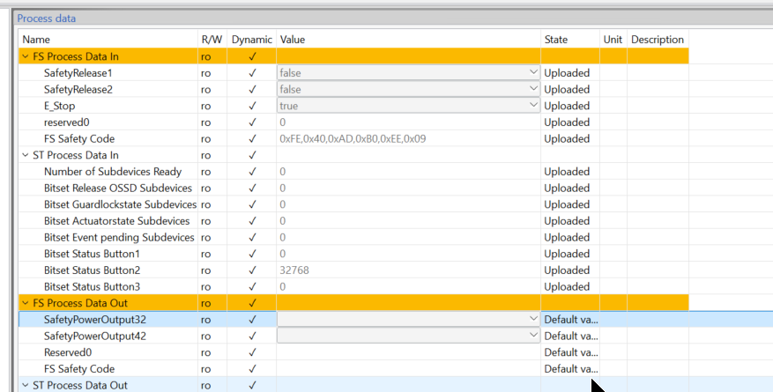Image resolution: width=773 pixels, height=392 pixels.
Task: Open the SafetyRelease2 value dropdown
Action: tap(533, 89)
